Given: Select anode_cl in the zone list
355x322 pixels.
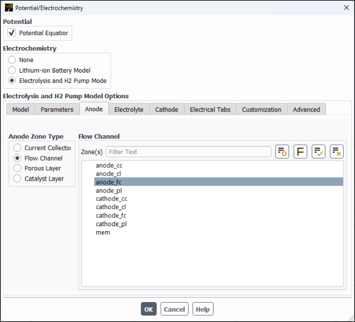Looking at the screenshot, I should click(219, 174).
